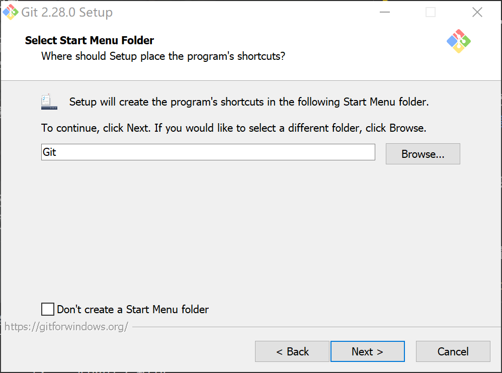The width and height of the screenshot is (502, 373).
Task: Toggle the checkbox near the bottom left
Action: pyautogui.click(x=47, y=309)
